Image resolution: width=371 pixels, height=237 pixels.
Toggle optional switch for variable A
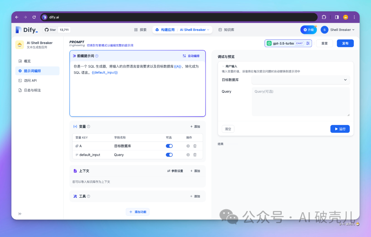tap(169, 146)
